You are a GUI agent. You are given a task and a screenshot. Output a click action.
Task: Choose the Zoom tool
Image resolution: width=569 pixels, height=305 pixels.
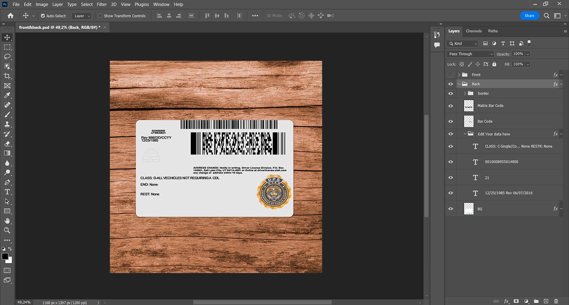7,230
